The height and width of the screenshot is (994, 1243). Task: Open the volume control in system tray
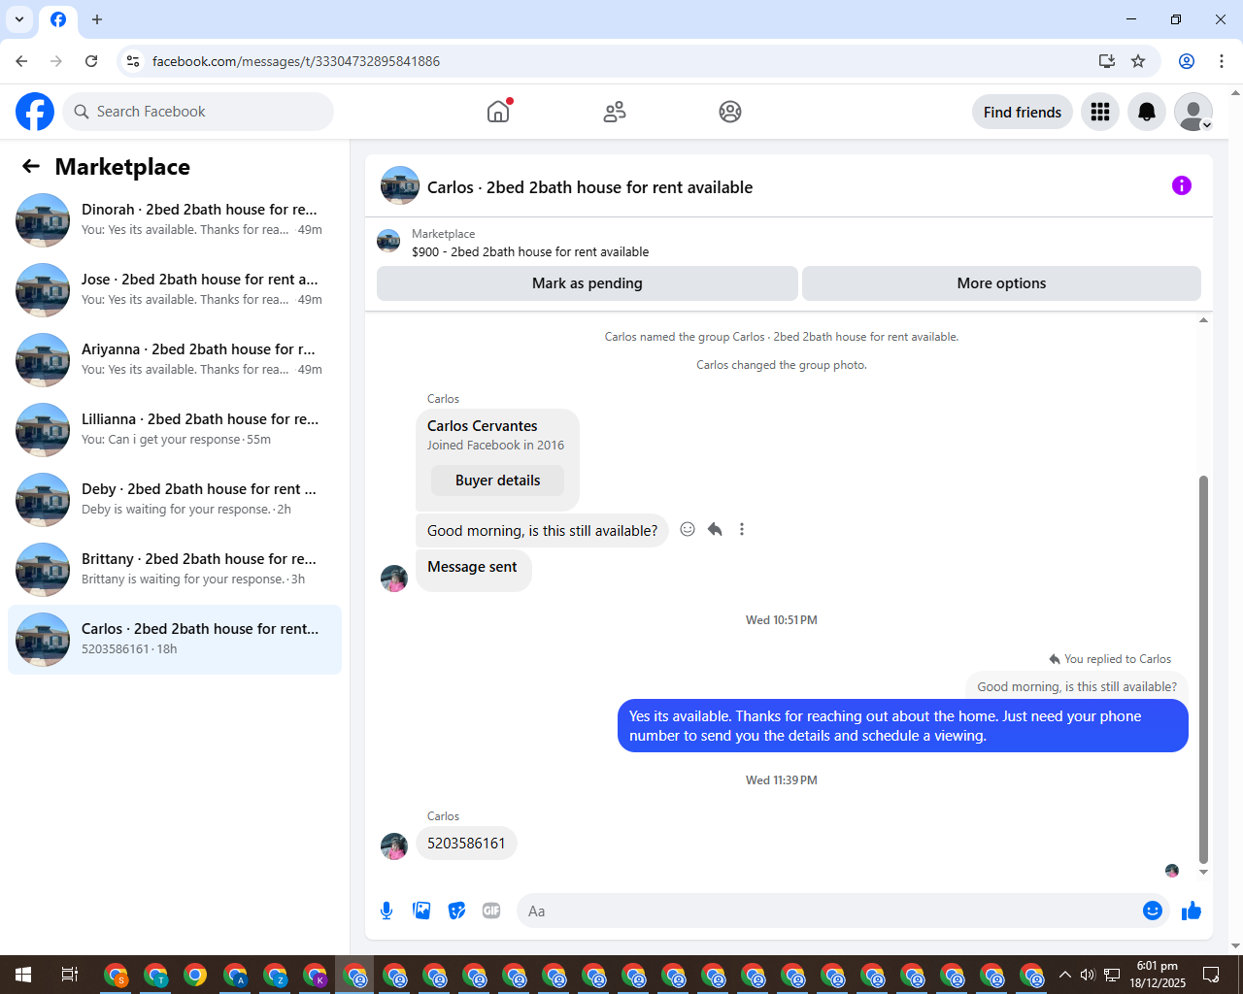click(1088, 975)
